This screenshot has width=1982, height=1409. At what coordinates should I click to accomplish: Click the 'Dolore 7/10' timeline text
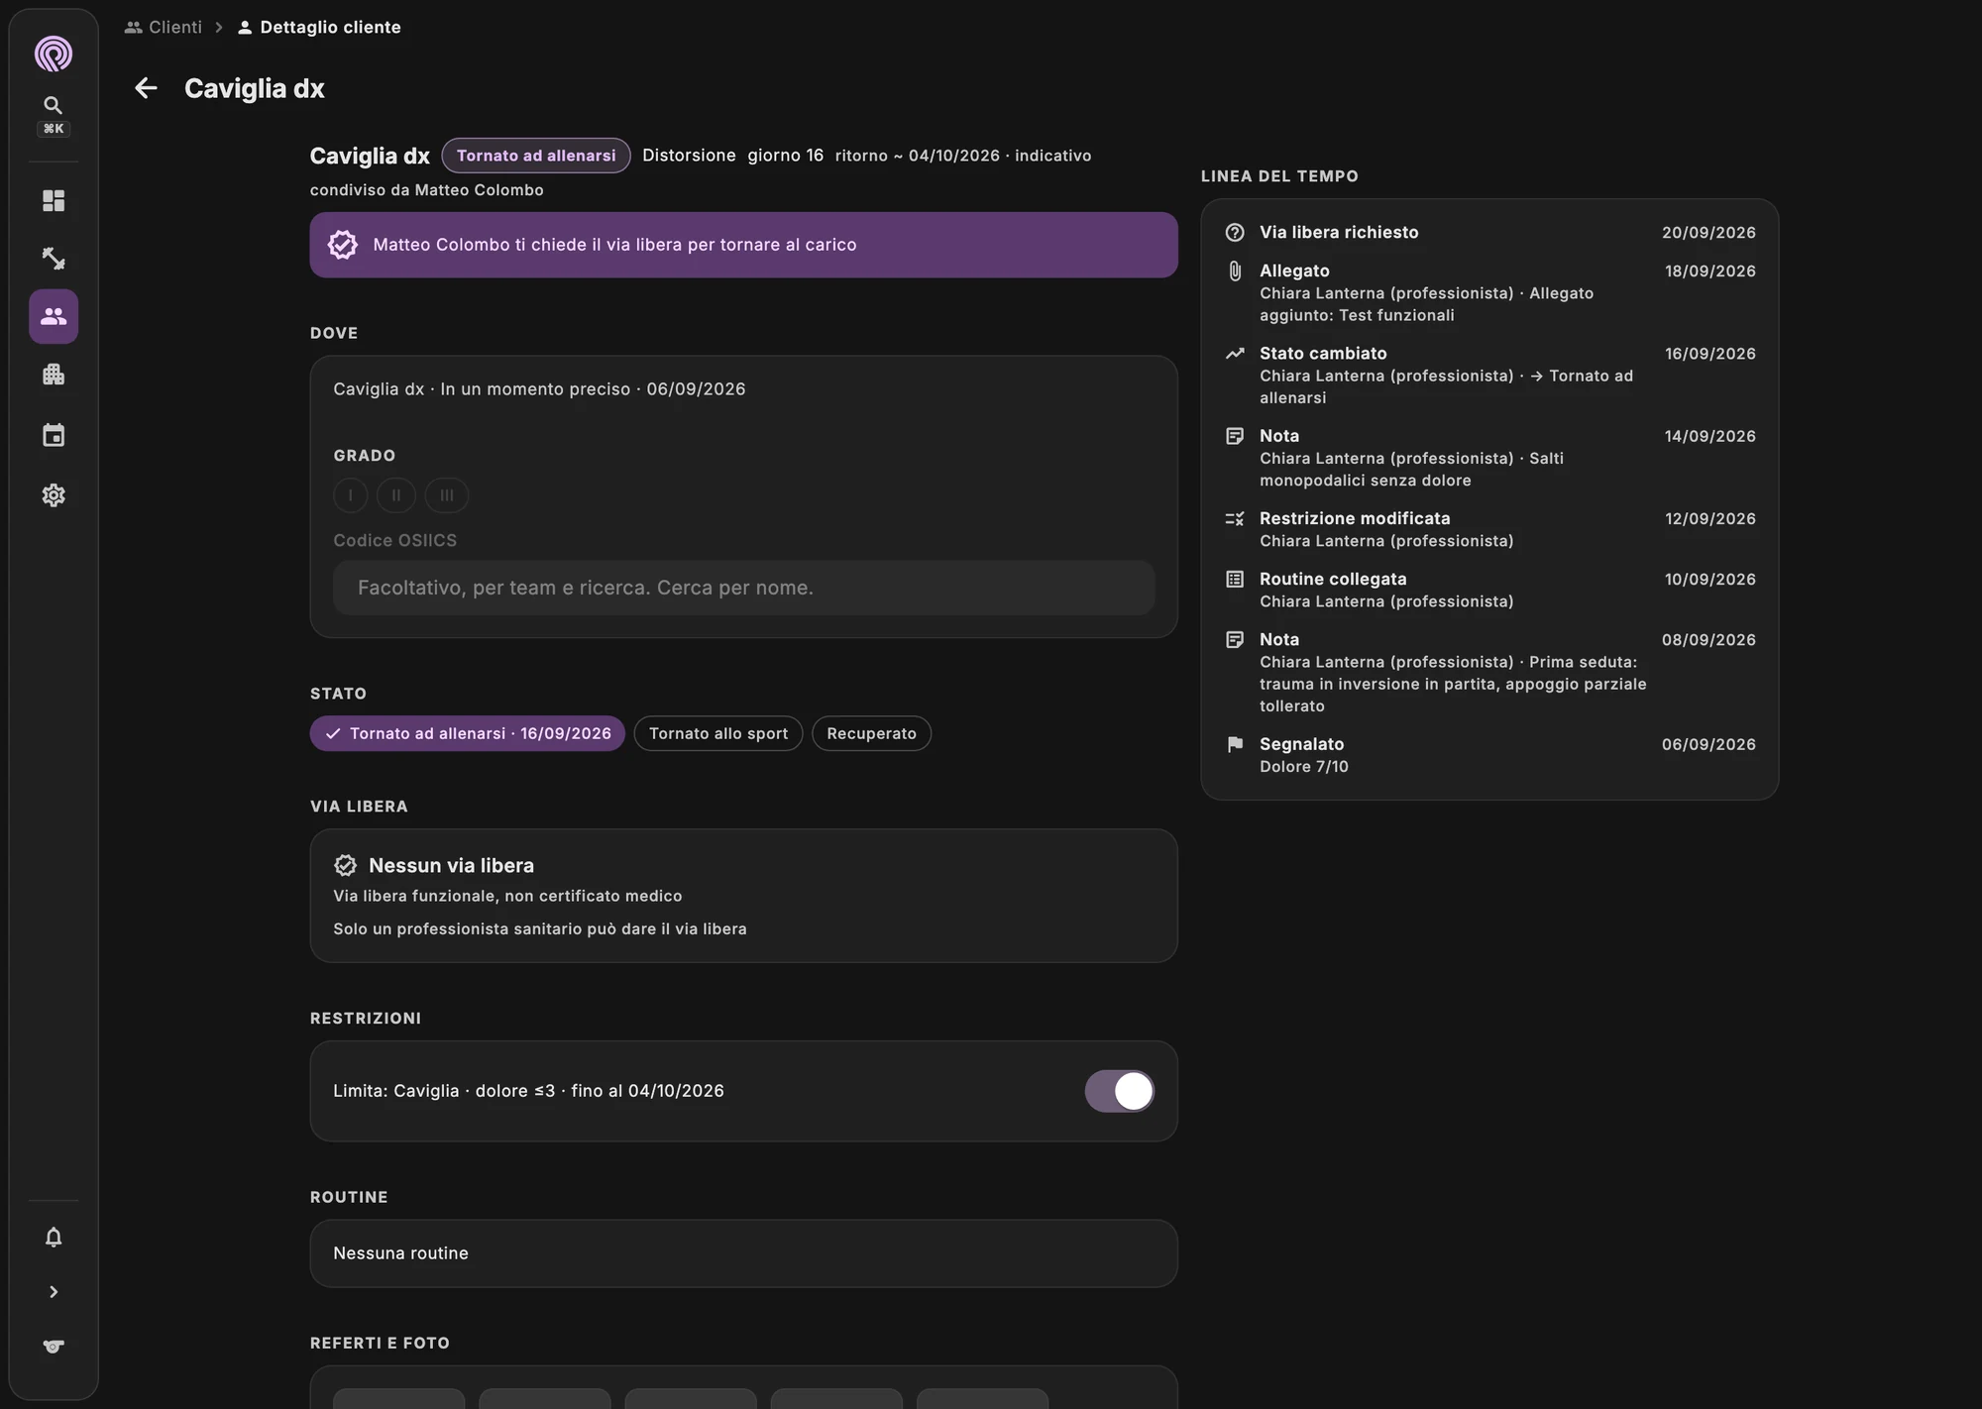coord(1303,767)
